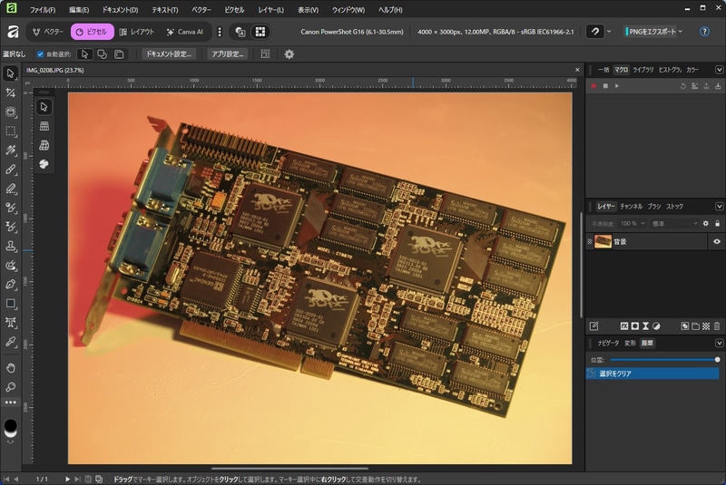Click the アプリ設定... button
This screenshot has width=726, height=485.
point(228,54)
